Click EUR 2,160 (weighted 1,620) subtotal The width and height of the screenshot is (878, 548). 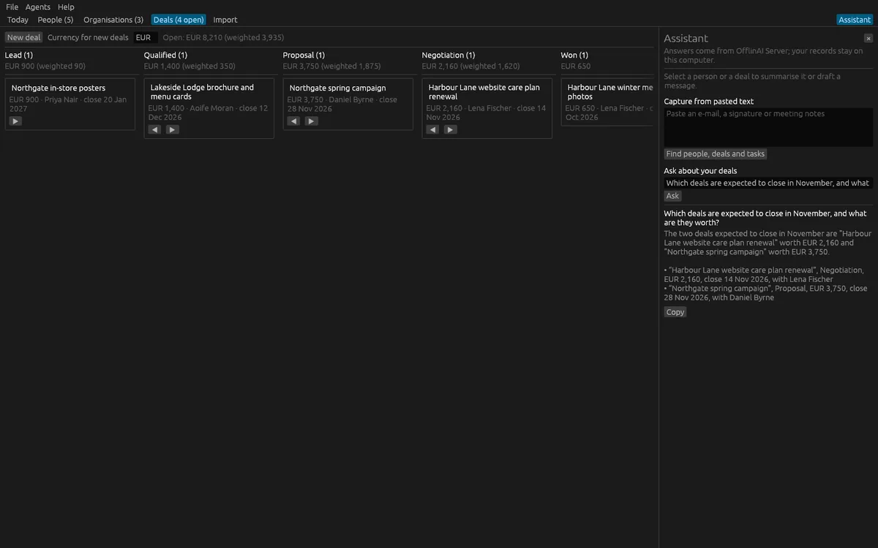point(471,66)
